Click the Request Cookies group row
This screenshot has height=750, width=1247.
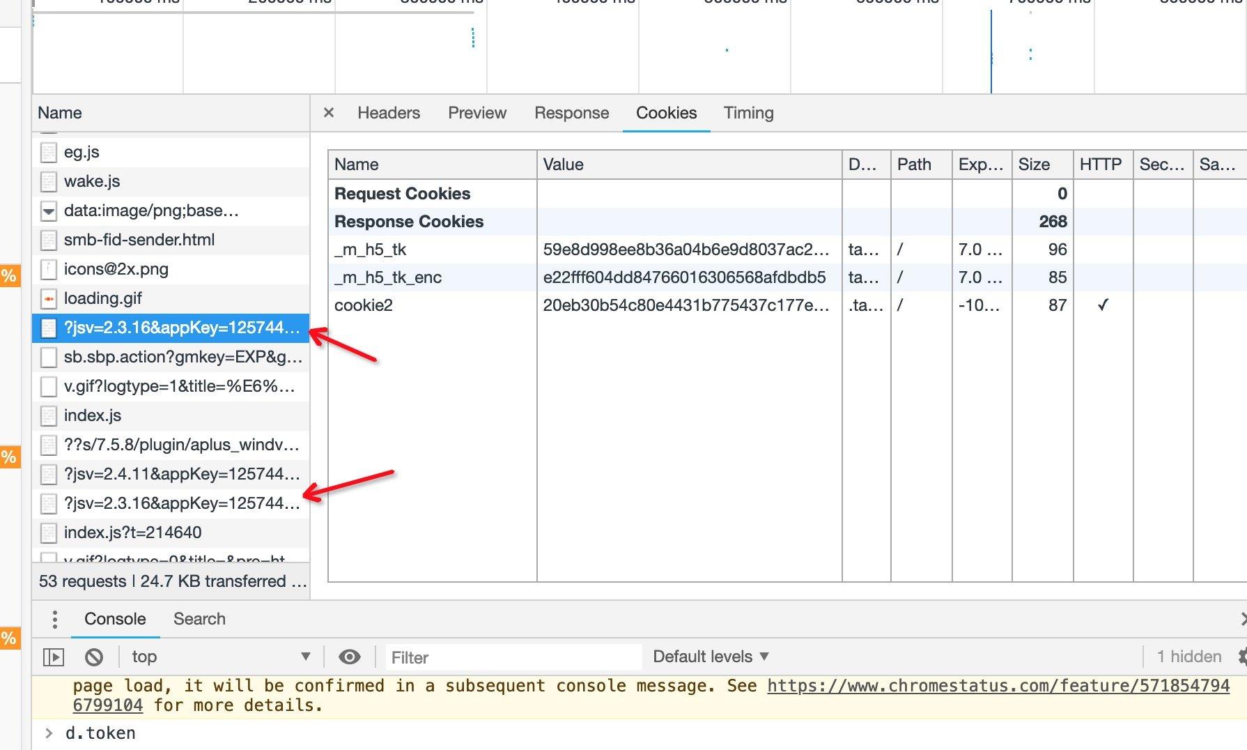tap(787, 194)
